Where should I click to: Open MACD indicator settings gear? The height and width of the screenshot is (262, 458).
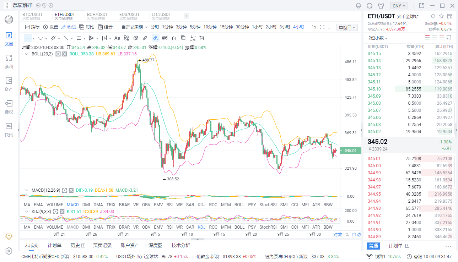64,190
